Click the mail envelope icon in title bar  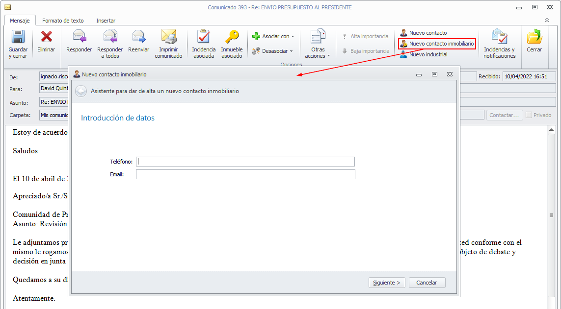click(x=7, y=7)
